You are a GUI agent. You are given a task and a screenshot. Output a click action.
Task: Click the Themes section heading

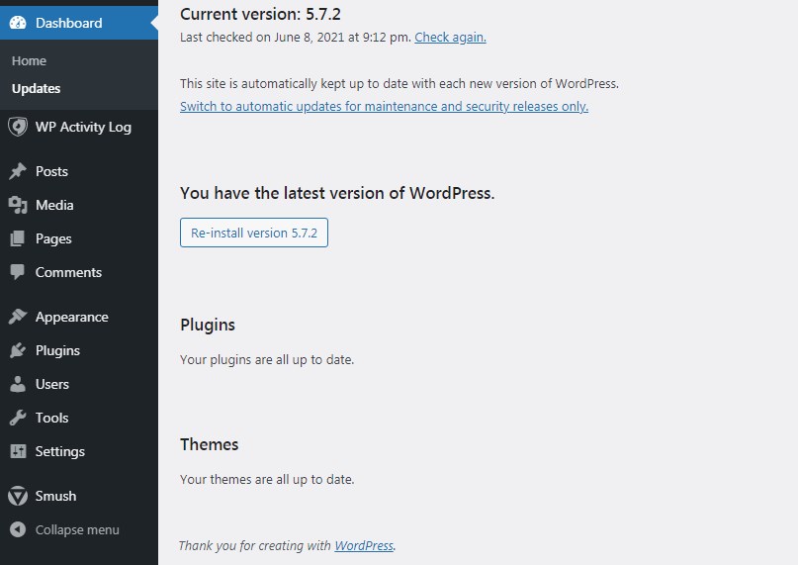(210, 444)
